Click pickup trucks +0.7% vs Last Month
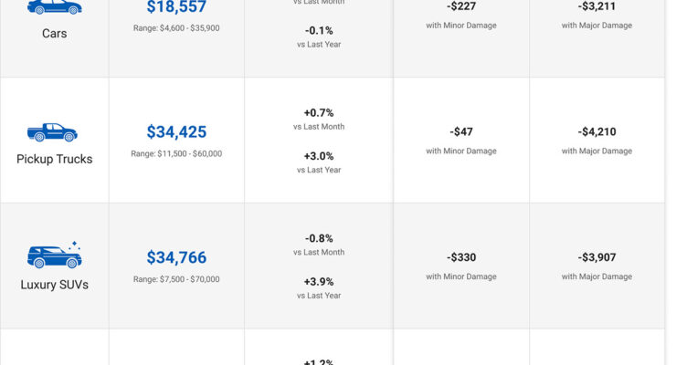Screen dimensions: 676x365 click(x=319, y=113)
